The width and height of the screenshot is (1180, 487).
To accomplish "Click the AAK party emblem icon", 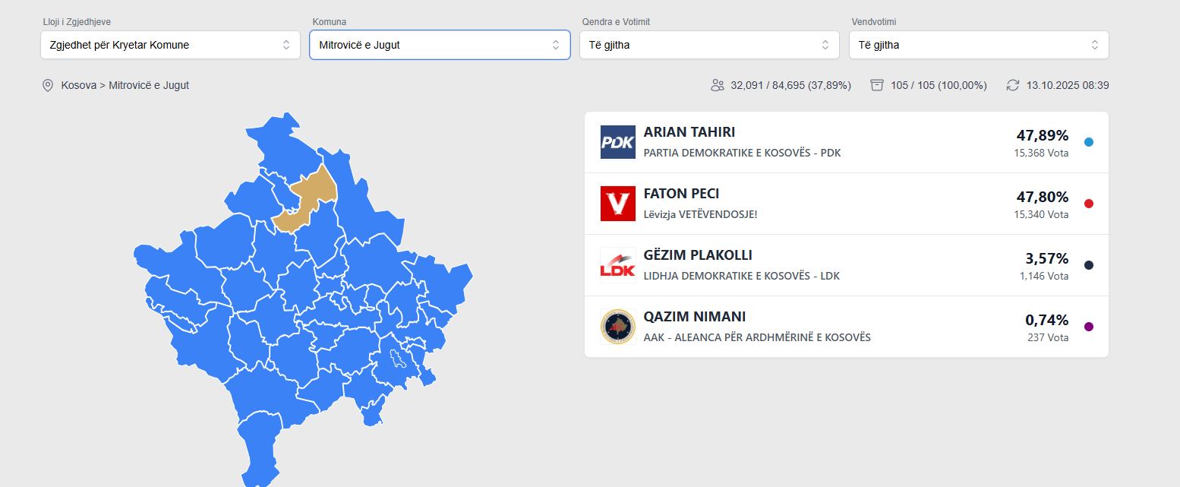I will (617, 327).
